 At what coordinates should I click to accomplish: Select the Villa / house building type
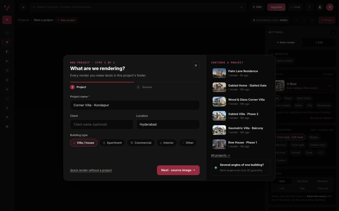click(84, 143)
